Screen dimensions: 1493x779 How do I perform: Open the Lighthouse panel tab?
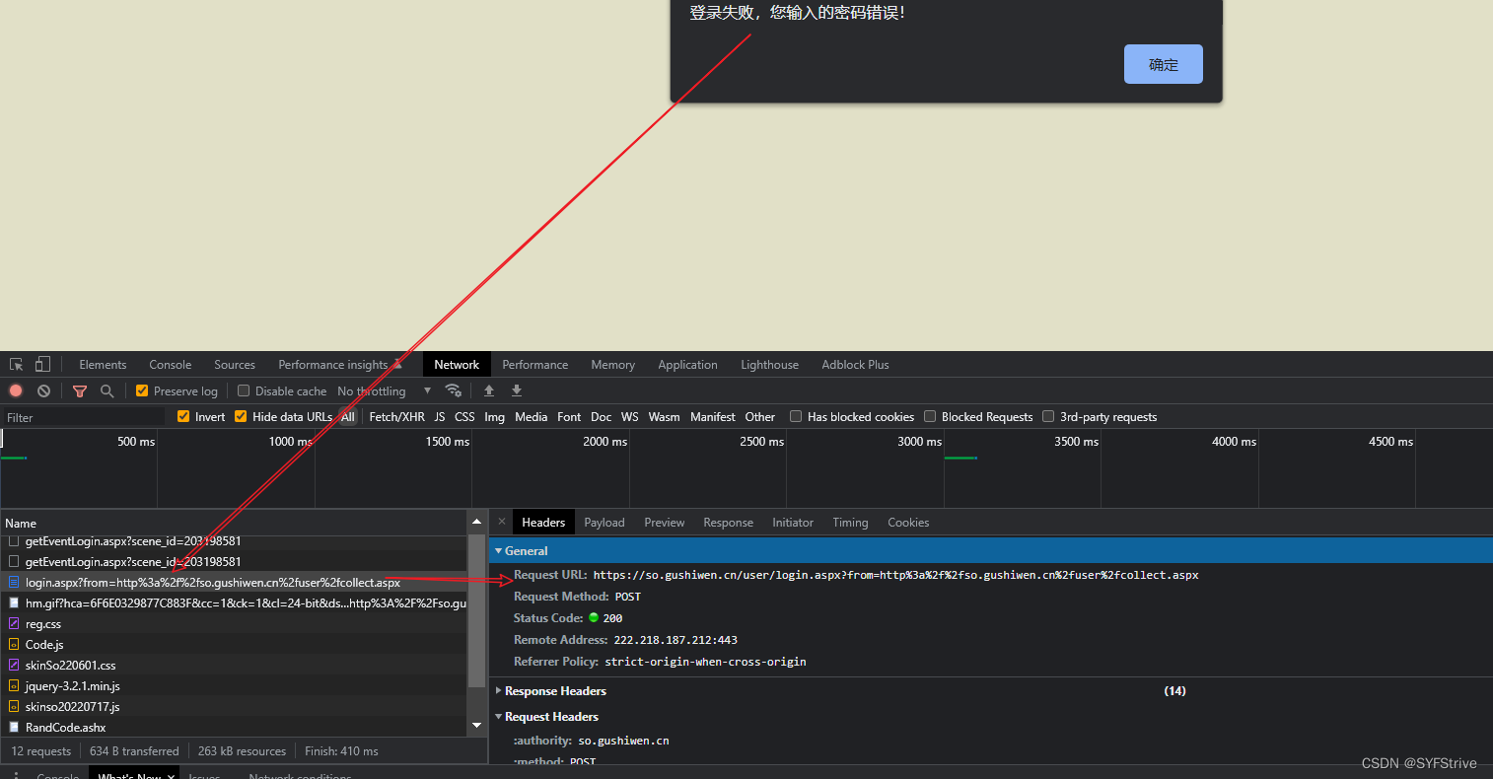coord(770,364)
